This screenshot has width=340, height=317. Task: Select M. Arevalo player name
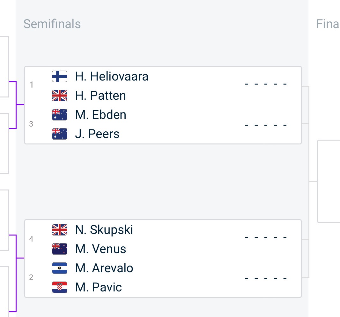[104, 268]
